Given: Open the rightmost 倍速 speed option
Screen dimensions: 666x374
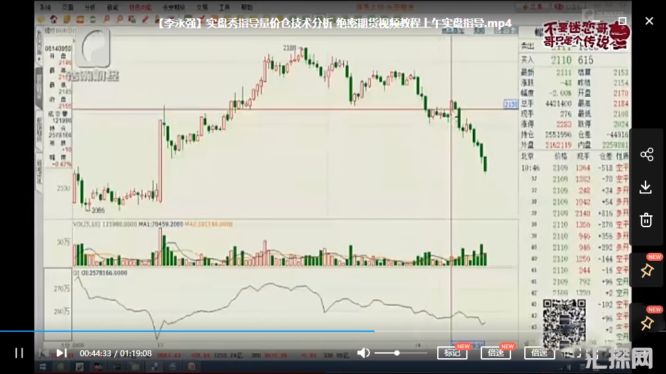Looking at the screenshot, I should [539, 353].
